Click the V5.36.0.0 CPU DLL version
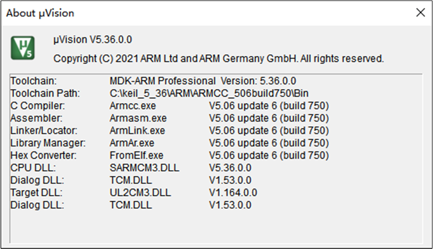The width and height of the screenshot is (433, 249). 230,168
